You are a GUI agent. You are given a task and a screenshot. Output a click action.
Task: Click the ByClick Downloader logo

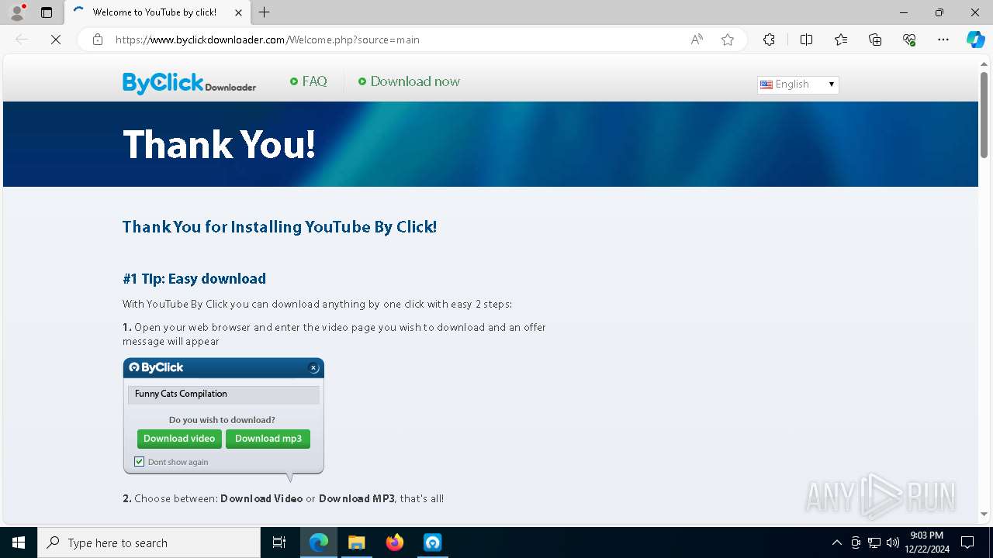pyautogui.click(x=189, y=83)
